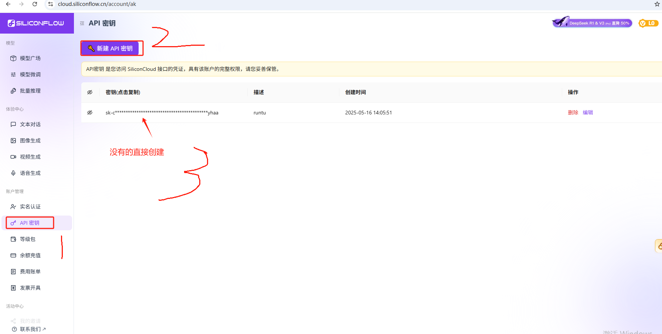Viewport: 662px width, 334px height.
Task: Click the invoice issuing icon
Action: click(x=13, y=288)
